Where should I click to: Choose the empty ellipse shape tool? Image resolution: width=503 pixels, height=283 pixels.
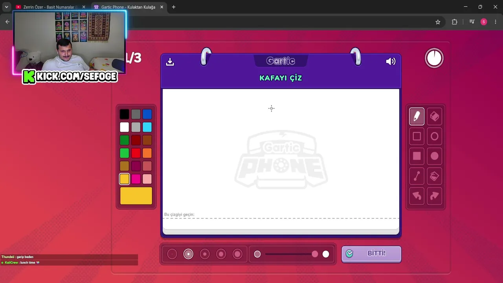(434, 136)
